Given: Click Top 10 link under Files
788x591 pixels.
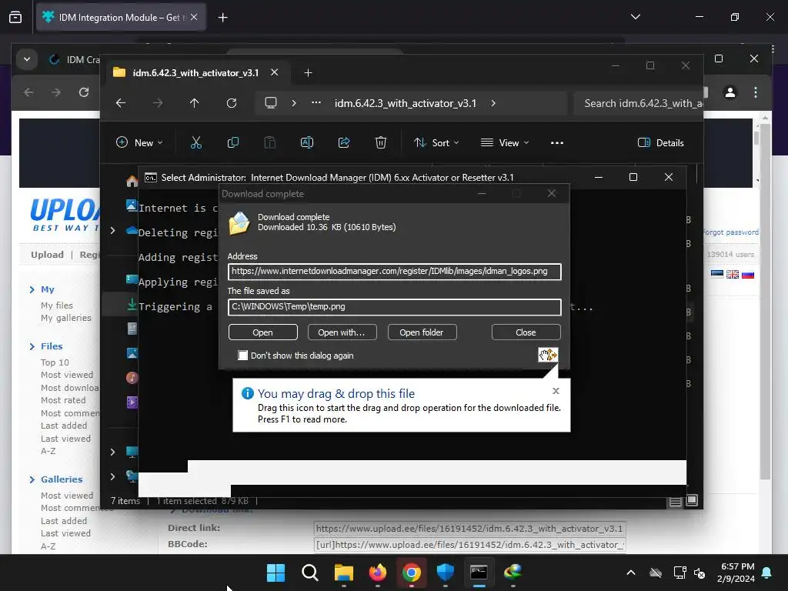Looking at the screenshot, I should (x=55, y=362).
